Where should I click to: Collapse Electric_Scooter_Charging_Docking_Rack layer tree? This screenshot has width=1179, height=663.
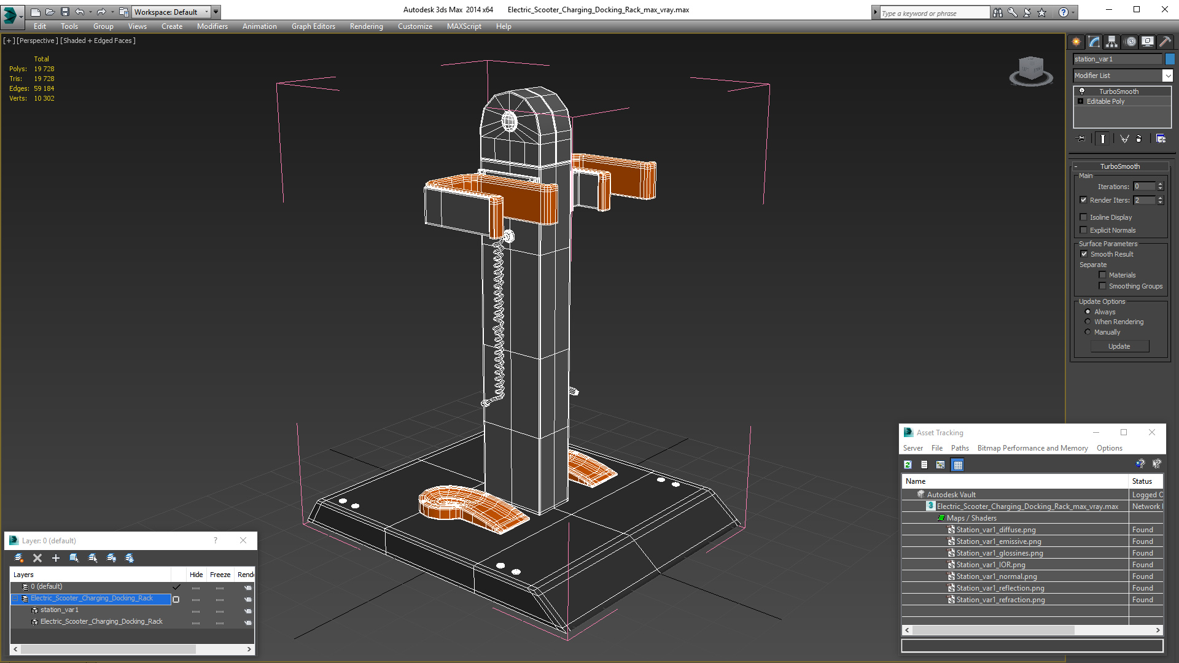pos(15,599)
